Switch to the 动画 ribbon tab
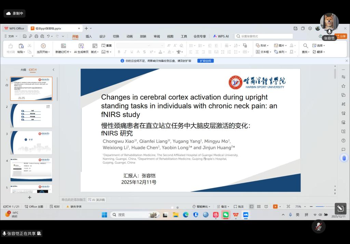 [x=130, y=37]
